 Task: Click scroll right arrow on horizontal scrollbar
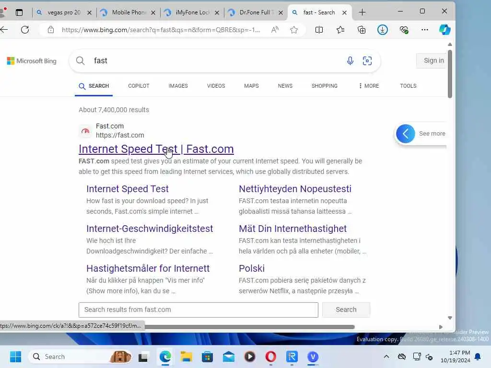point(441,327)
